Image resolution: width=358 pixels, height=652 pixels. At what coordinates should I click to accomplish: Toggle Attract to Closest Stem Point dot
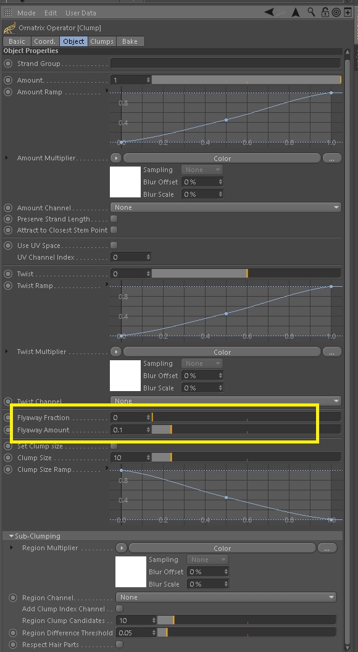[x=8, y=230]
